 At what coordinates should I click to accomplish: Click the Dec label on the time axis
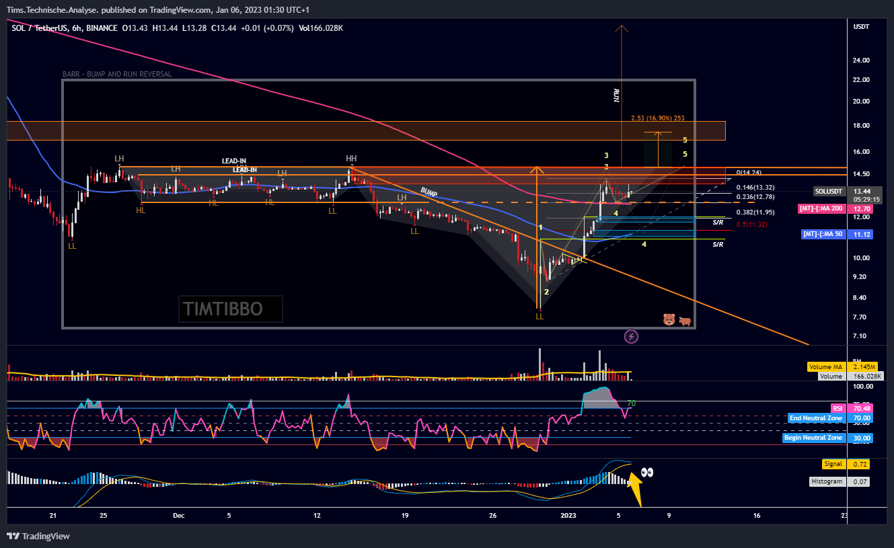click(178, 516)
